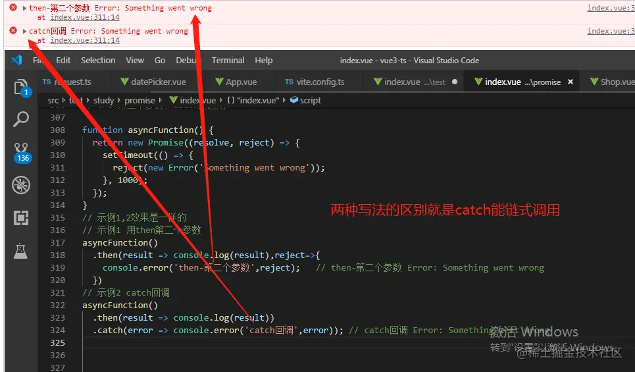
Task: Open the Terminal menu
Action: [228, 61]
